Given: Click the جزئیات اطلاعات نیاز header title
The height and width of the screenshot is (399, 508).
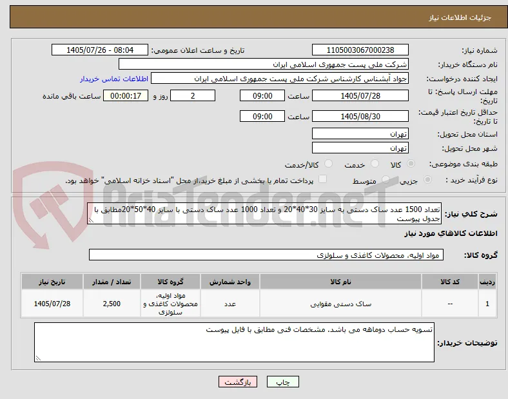Looking at the screenshot, I should (x=460, y=17).
